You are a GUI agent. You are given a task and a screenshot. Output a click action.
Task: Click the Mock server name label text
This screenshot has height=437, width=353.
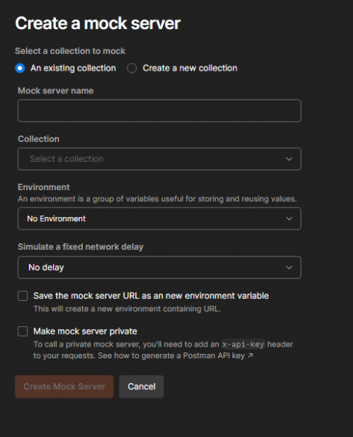pyautogui.click(x=56, y=91)
